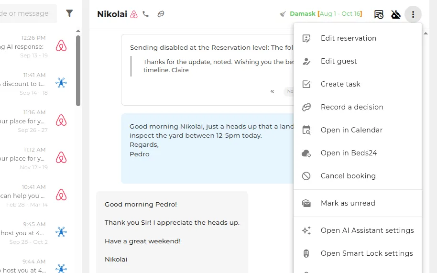Screen dimensions: 437x273
Task: Click the conversation list scroll-up arrow
Action: tap(78, 31)
